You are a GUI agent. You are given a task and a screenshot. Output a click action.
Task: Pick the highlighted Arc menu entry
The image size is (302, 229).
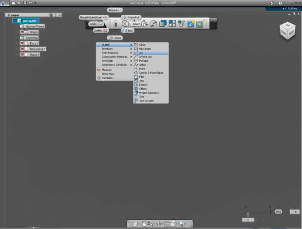click(x=151, y=53)
